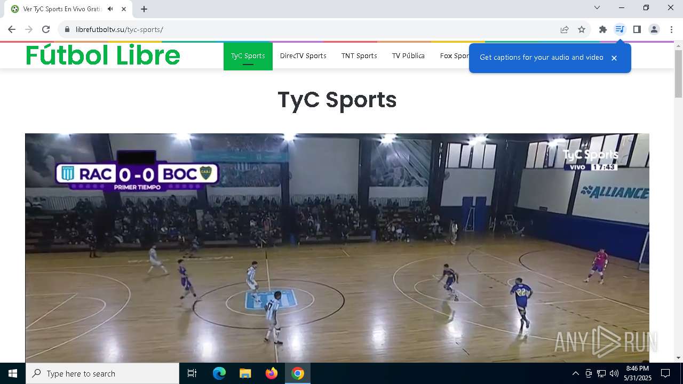Open the network tray icon
Image resolution: width=683 pixels, height=384 pixels.
pyautogui.click(x=601, y=373)
